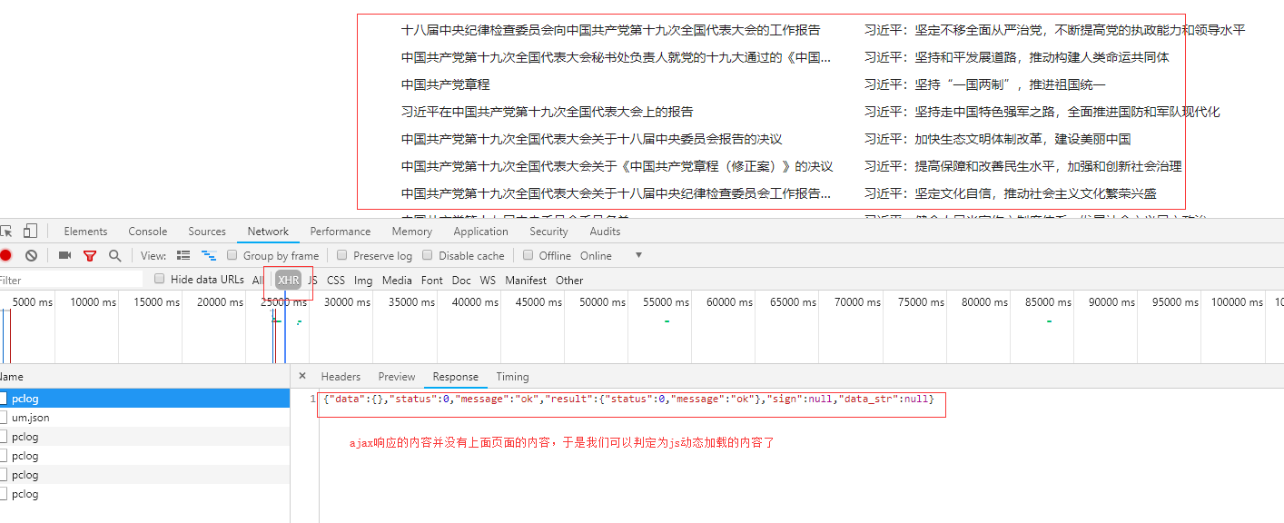Show only Media requests

[397, 281]
